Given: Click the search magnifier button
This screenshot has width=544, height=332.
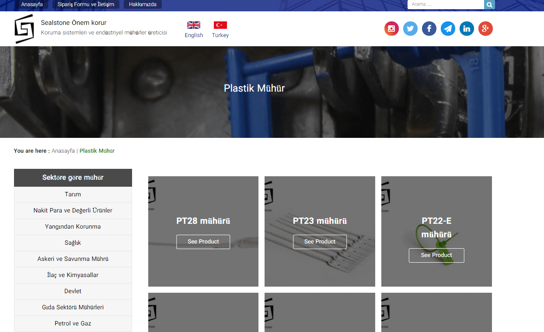Looking at the screenshot, I should click(x=489, y=4).
